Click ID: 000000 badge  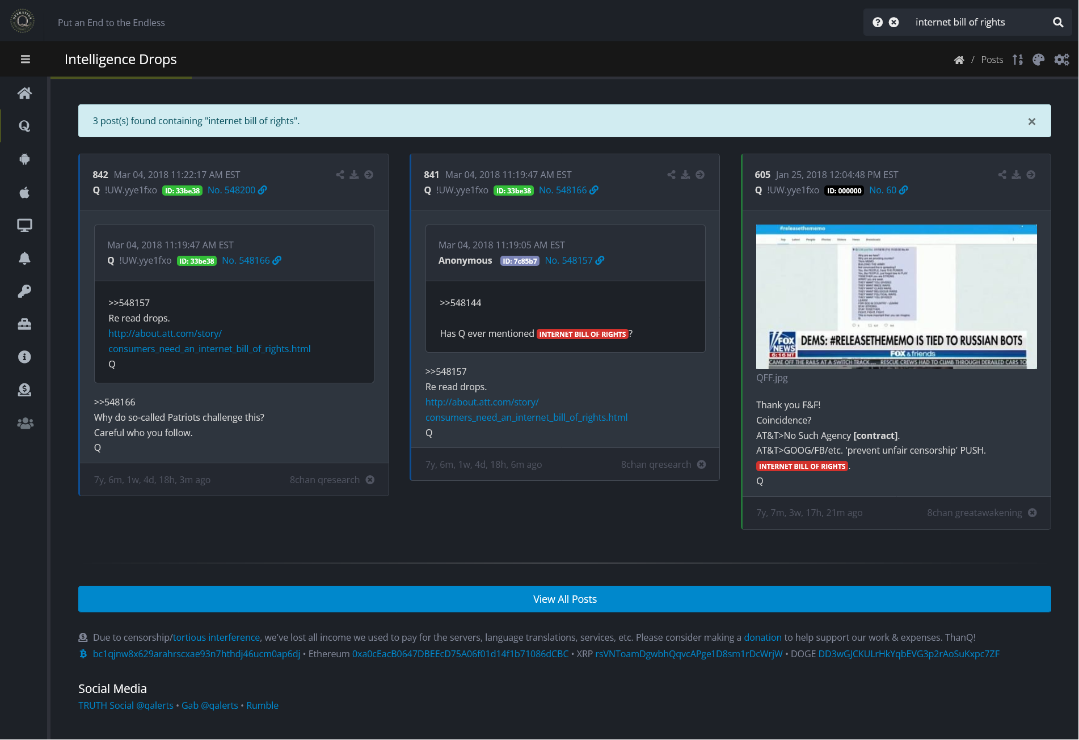pos(844,191)
